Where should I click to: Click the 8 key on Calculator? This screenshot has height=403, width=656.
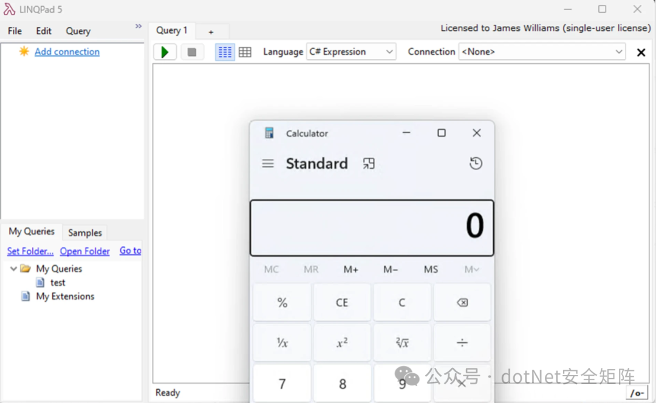[342, 384]
